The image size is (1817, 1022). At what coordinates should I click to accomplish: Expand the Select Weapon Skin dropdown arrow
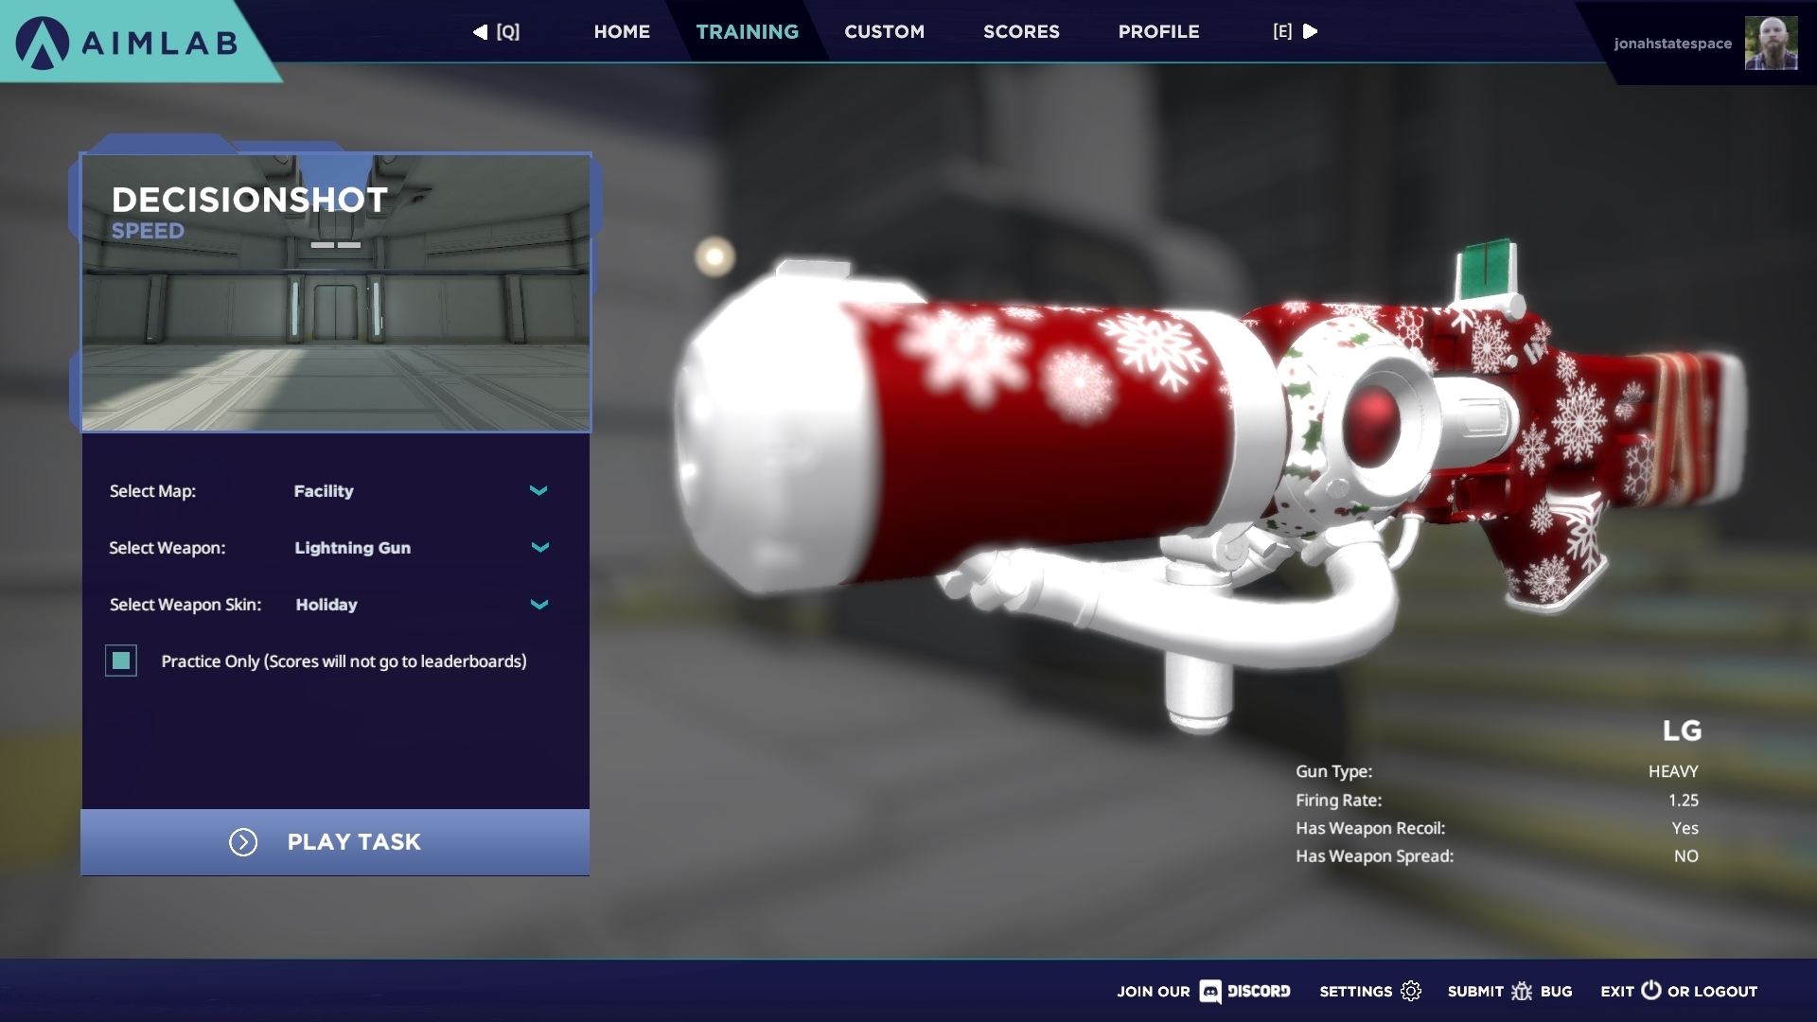(x=539, y=604)
